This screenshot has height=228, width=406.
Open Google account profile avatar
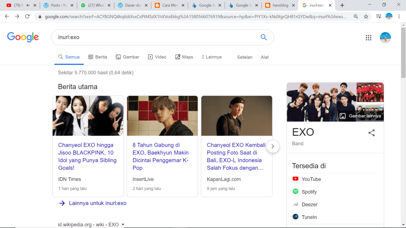coord(385,38)
